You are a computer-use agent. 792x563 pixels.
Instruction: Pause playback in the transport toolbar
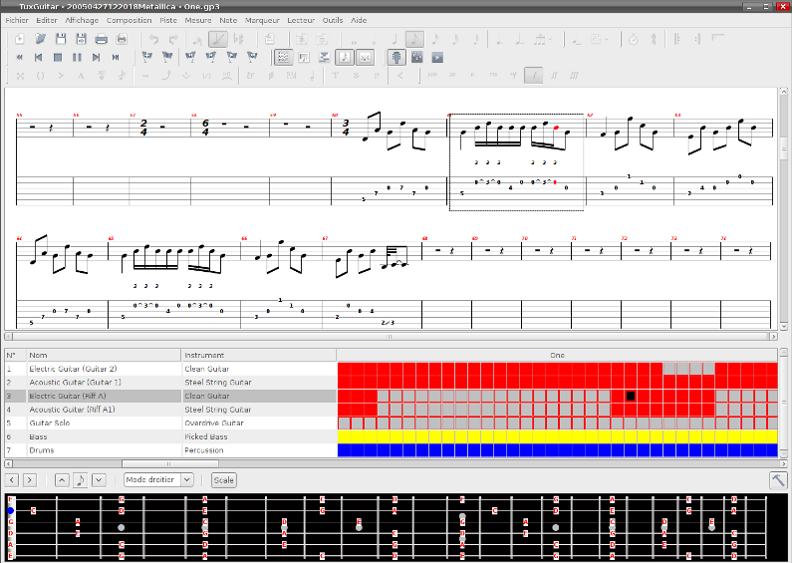click(x=77, y=58)
